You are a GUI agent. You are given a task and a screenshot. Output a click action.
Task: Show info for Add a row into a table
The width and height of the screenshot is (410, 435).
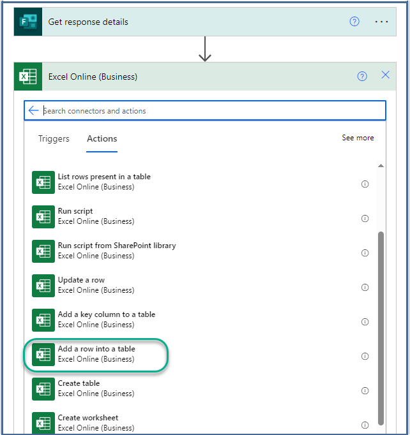tap(365, 356)
